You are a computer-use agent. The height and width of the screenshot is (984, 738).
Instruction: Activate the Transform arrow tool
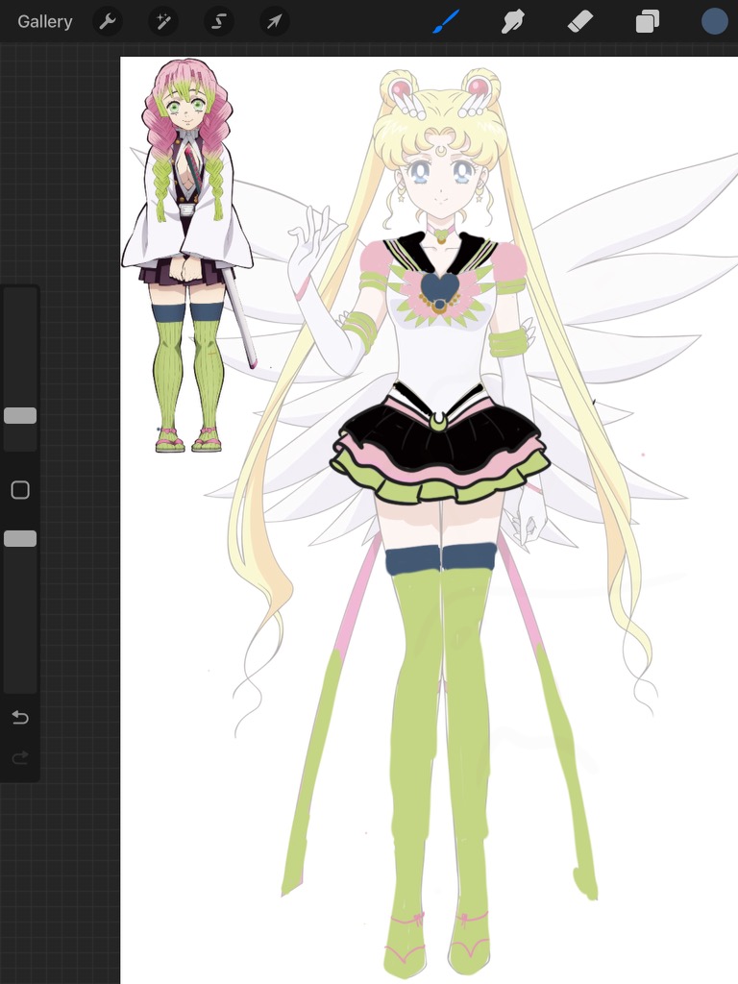point(274,22)
